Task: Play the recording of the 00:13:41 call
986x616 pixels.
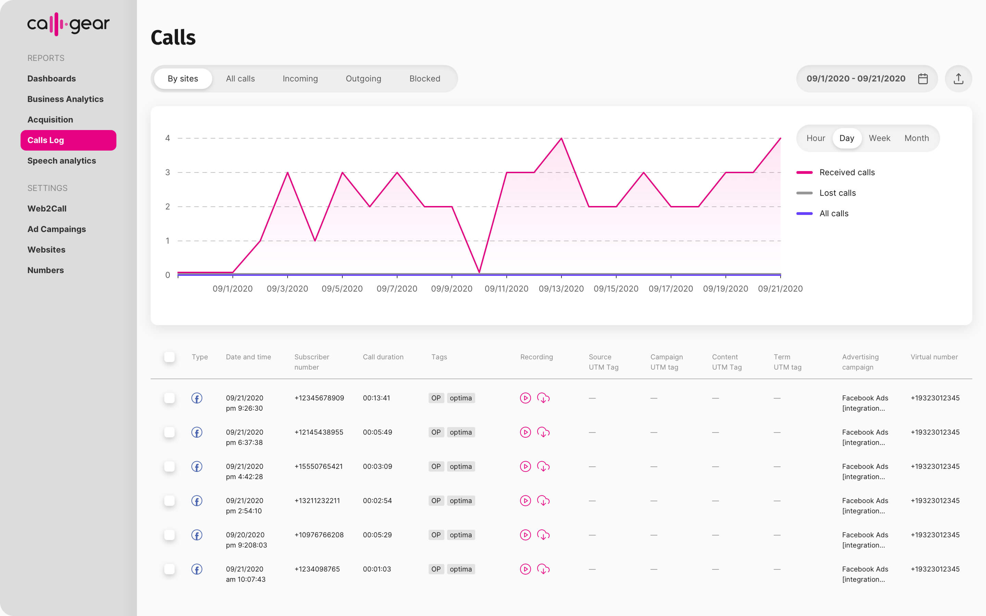Action: point(525,398)
